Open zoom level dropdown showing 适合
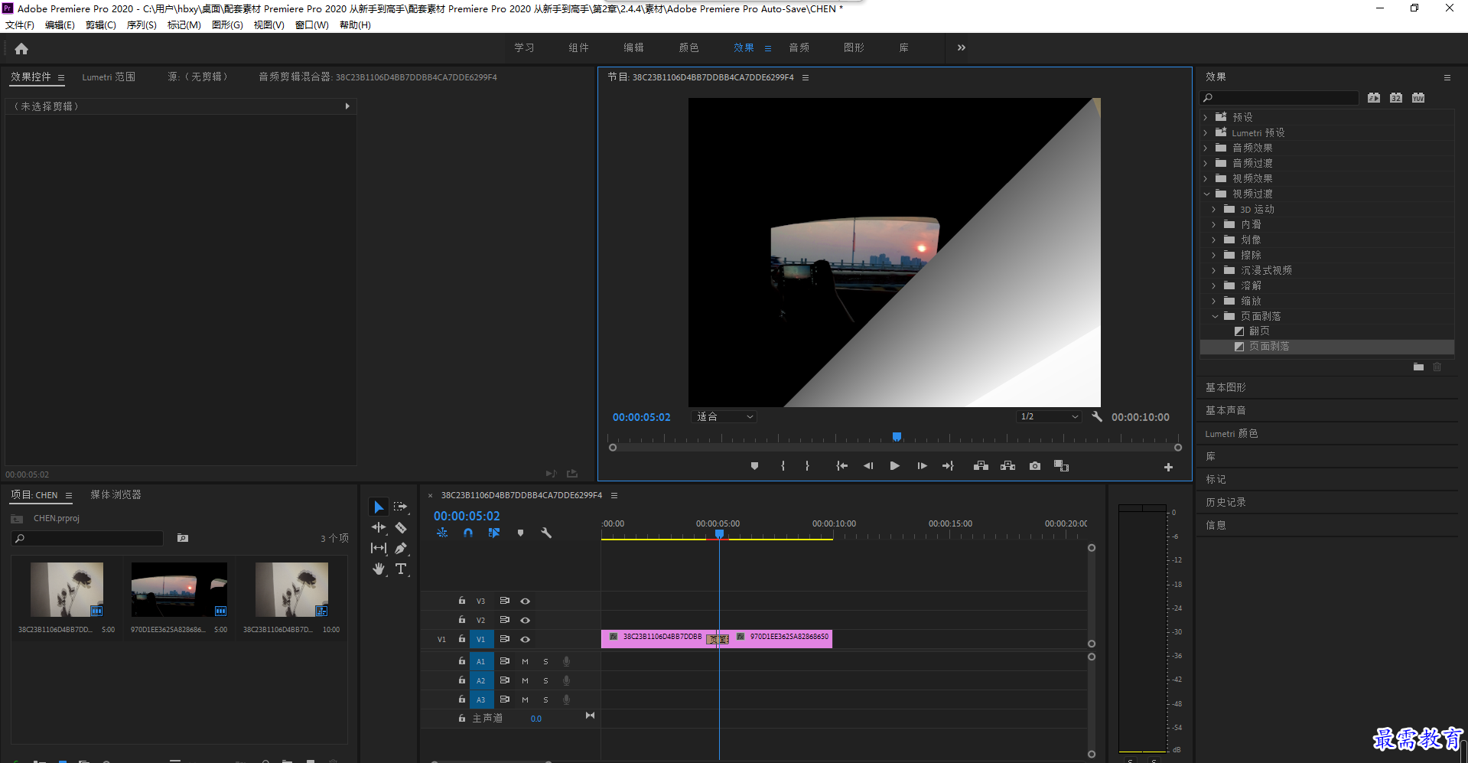1468x763 pixels. (724, 417)
